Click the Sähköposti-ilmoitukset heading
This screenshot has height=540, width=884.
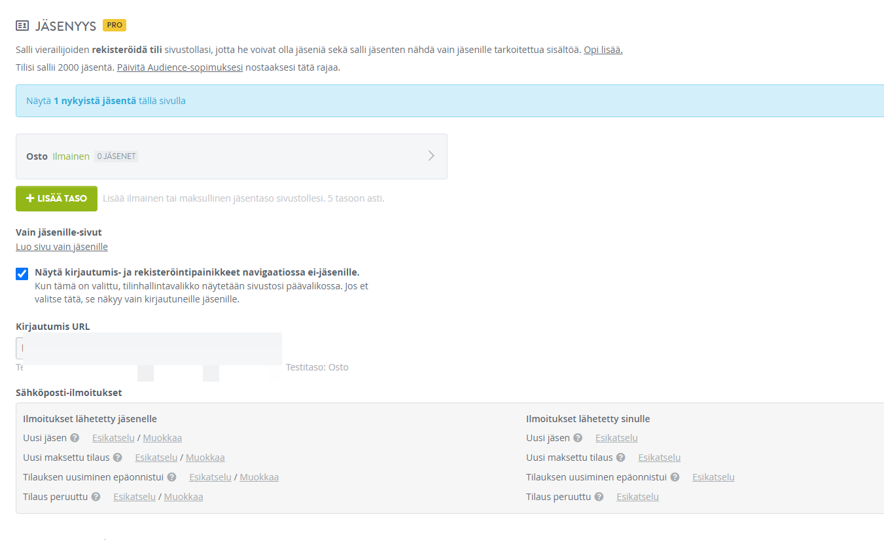click(69, 393)
